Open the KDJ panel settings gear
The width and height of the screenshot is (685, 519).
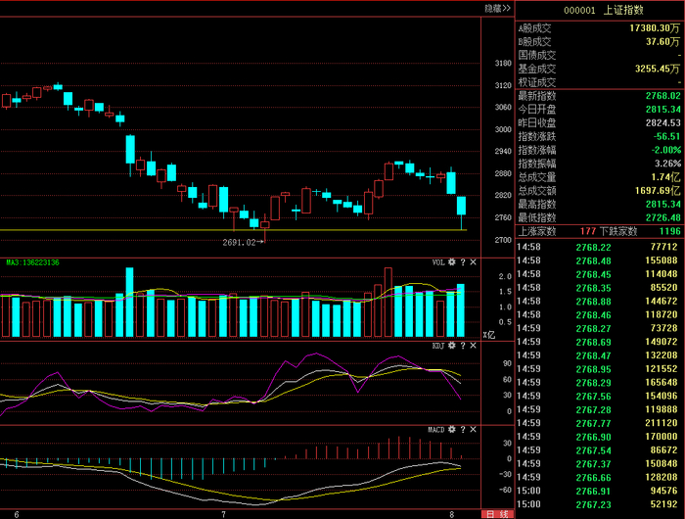(452, 346)
